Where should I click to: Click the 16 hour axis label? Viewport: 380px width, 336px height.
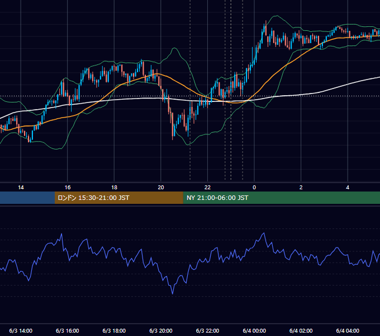pos(68,188)
